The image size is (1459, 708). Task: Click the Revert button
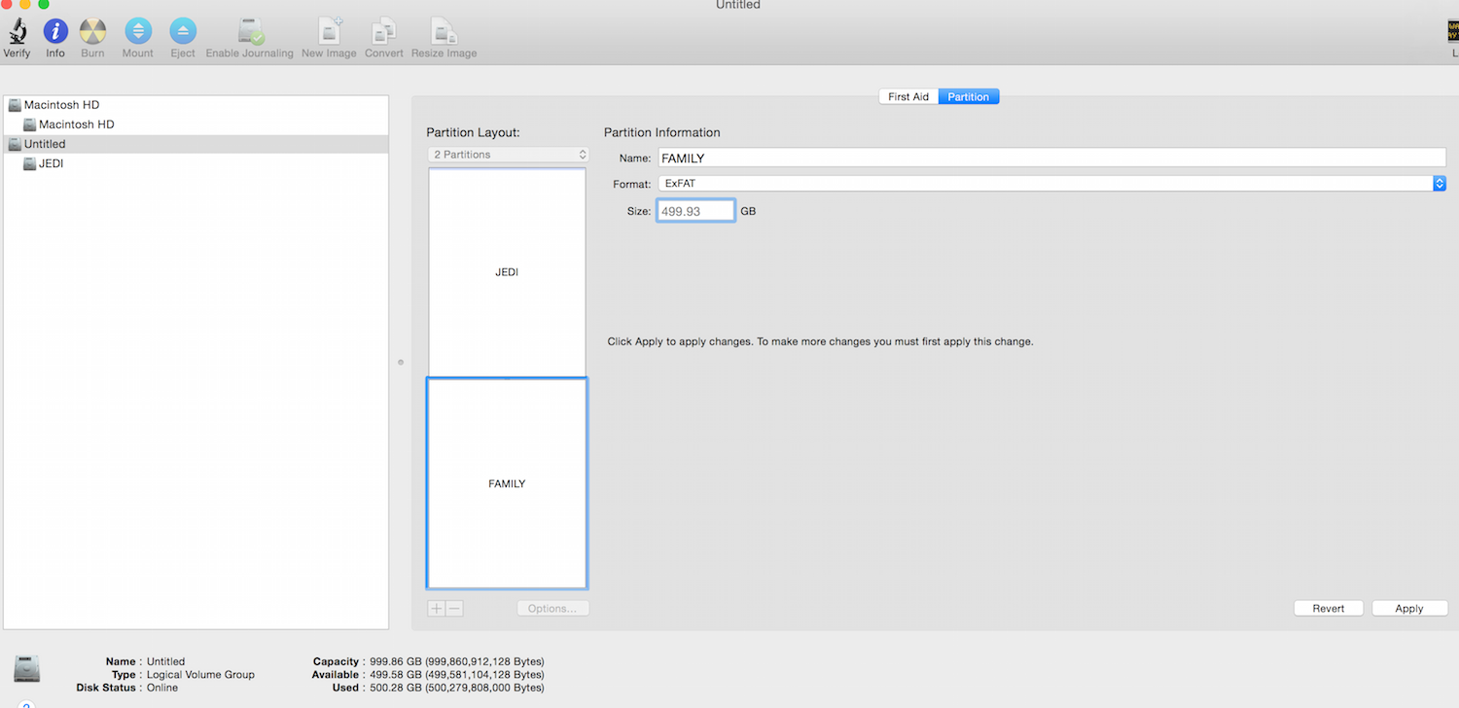(1329, 609)
